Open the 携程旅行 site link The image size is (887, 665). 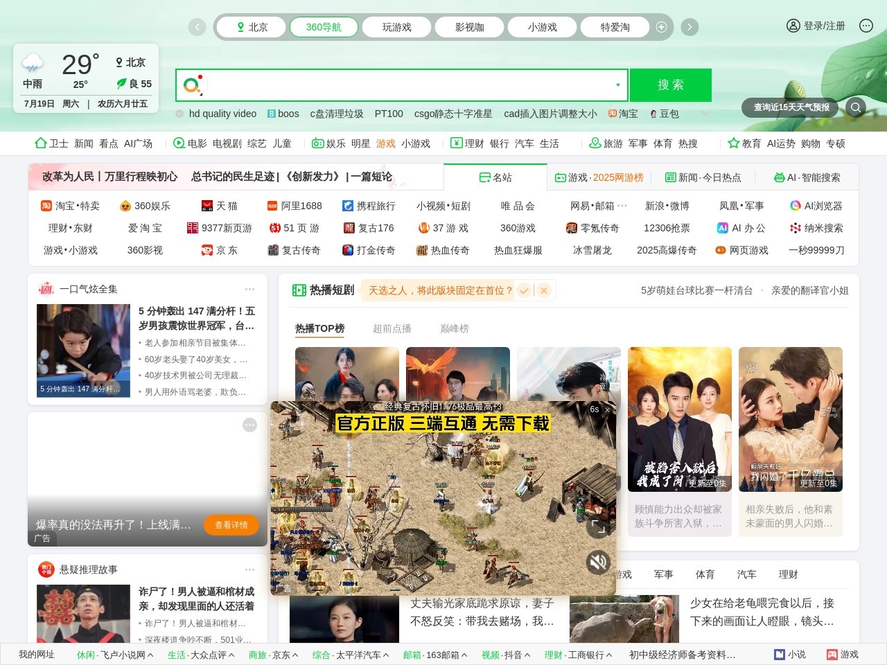[369, 206]
